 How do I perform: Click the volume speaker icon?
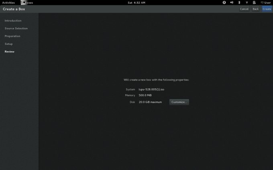coord(232,2)
